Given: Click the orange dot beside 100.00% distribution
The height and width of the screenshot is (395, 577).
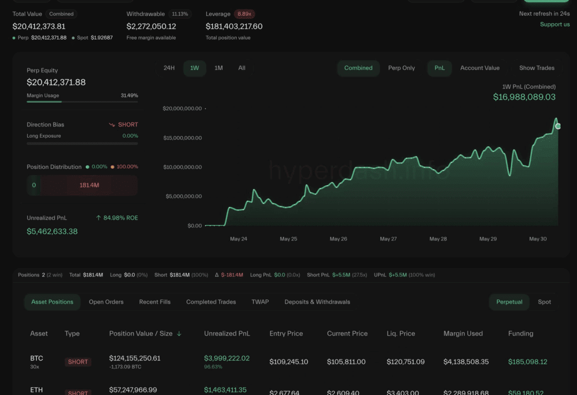Looking at the screenshot, I should (x=112, y=167).
